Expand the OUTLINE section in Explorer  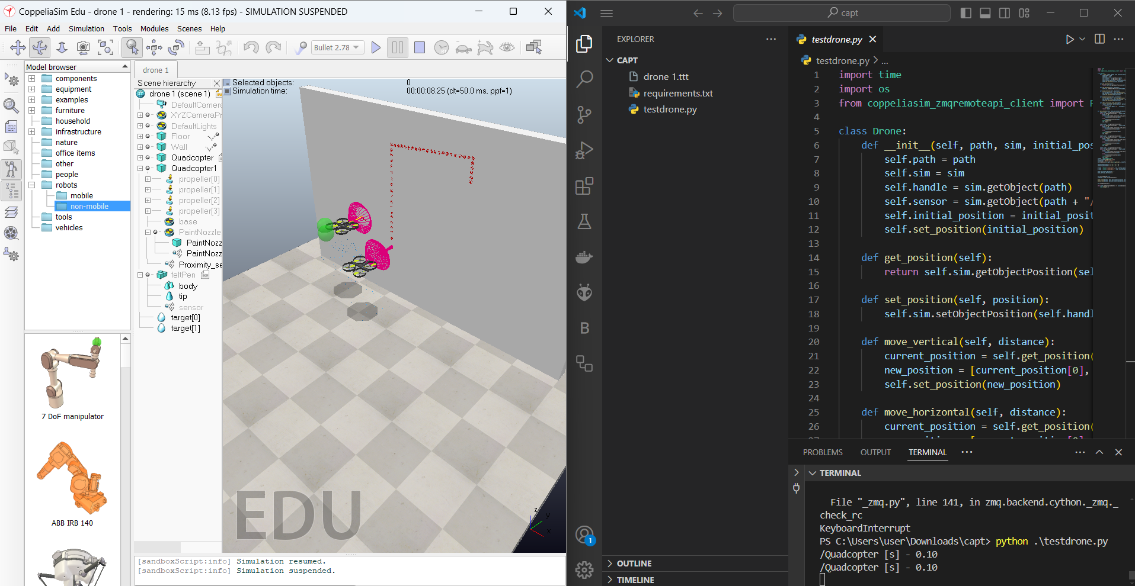pyautogui.click(x=634, y=564)
